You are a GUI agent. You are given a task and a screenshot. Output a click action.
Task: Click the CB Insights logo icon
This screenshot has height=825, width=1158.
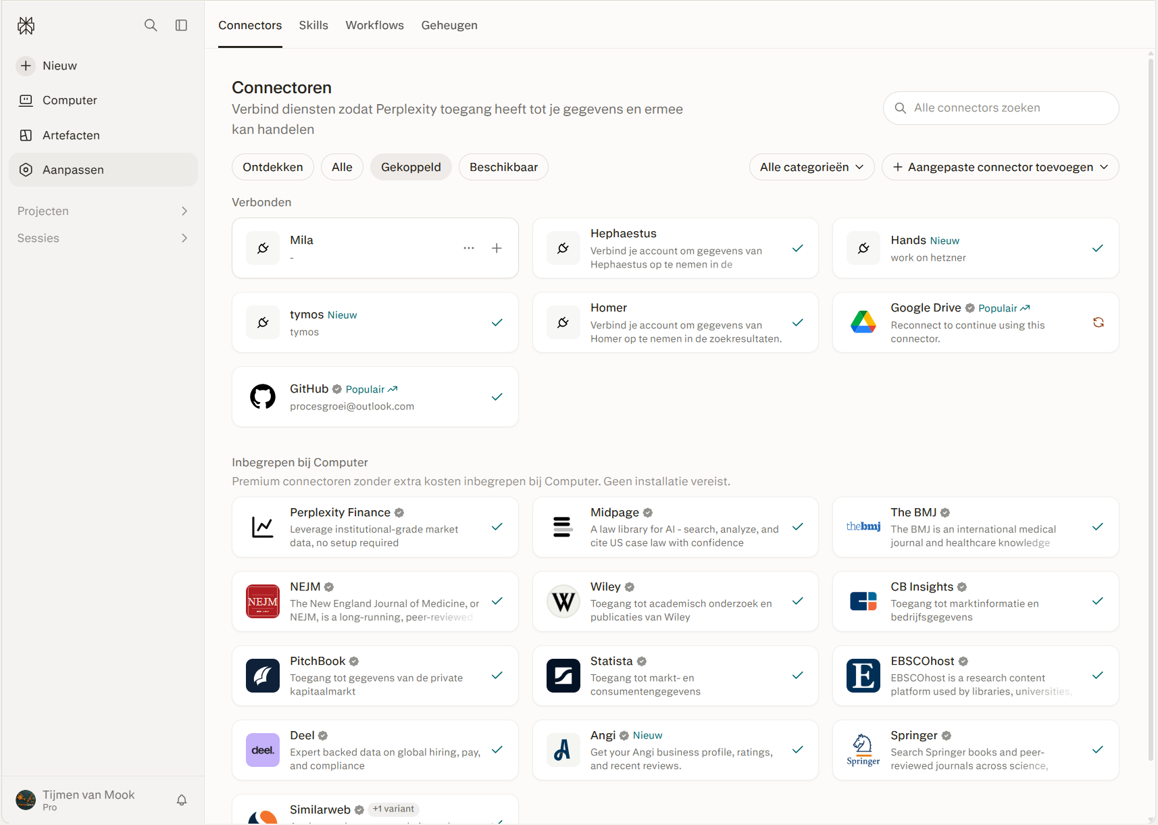(863, 601)
